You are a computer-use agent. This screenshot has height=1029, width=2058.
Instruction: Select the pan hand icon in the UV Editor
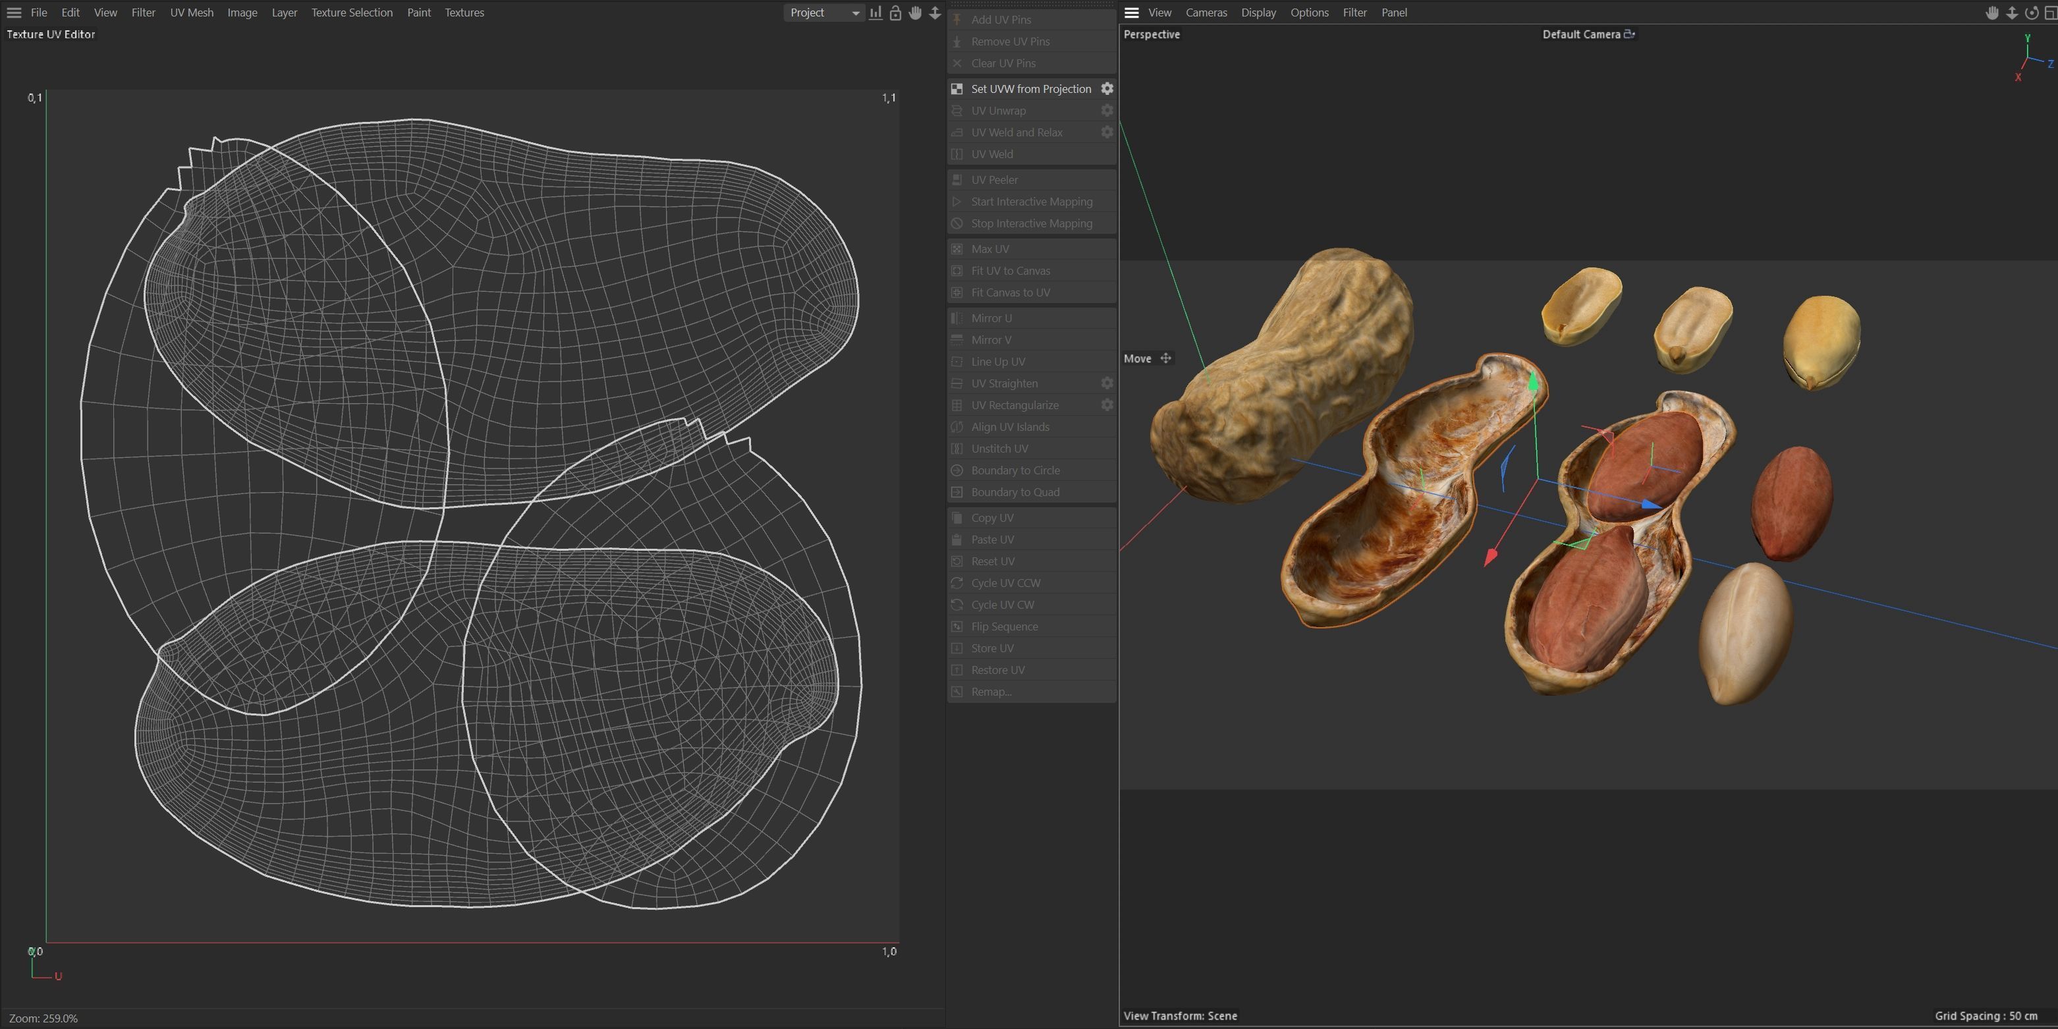coord(916,13)
